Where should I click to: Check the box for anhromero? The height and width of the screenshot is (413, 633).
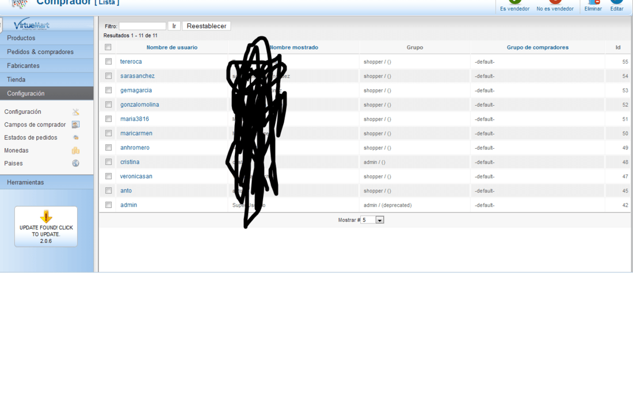point(109,148)
